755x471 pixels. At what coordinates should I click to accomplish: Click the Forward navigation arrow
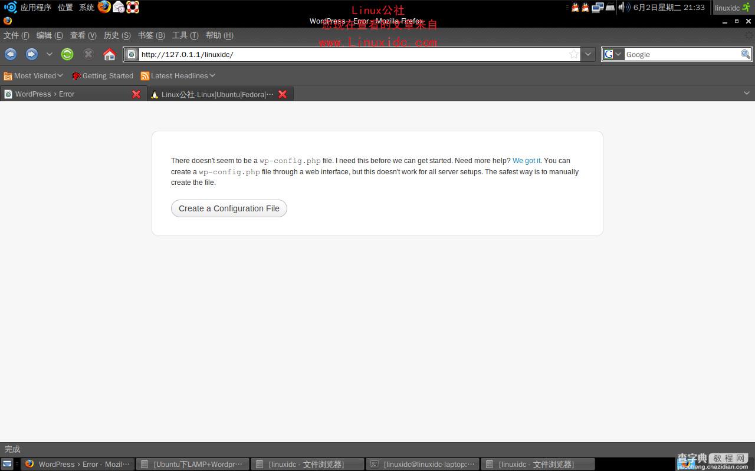(x=32, y=54)
